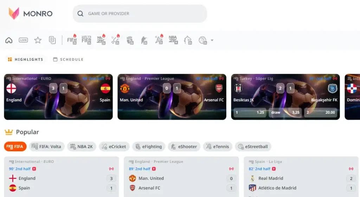This screenshot has height=197, width=360.
Task: Select the FIFA icon in the sports toolbar
Action: [72, 40]
